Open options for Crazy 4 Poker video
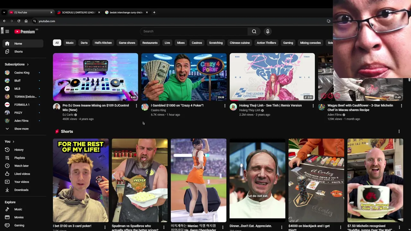Viewport: 411px width, 231px height. [x=224, y=106]
